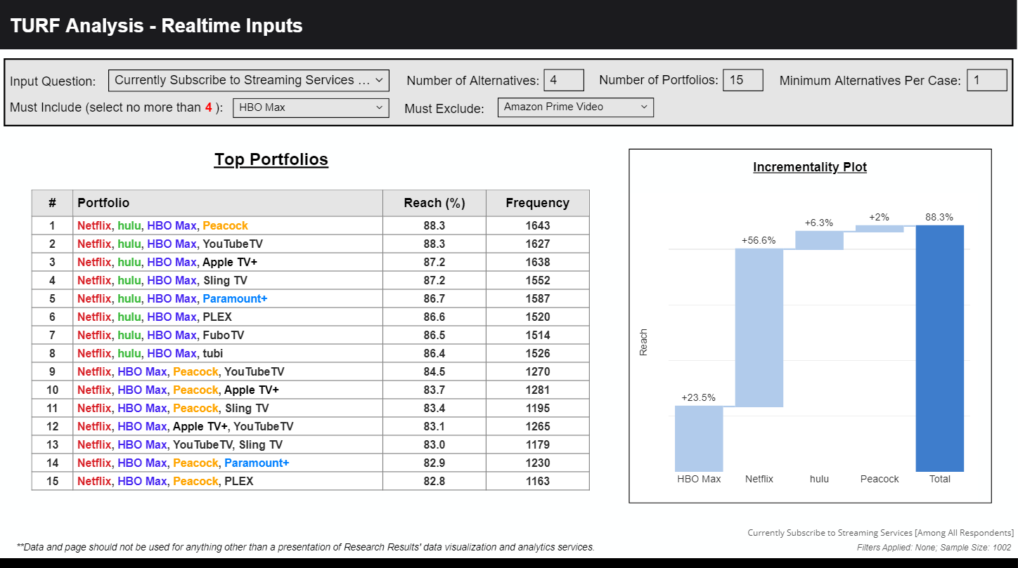Open the Must Include HBO Max dropdown
This screenshot has height=568, width=1018.
click(x=311, y=107)
